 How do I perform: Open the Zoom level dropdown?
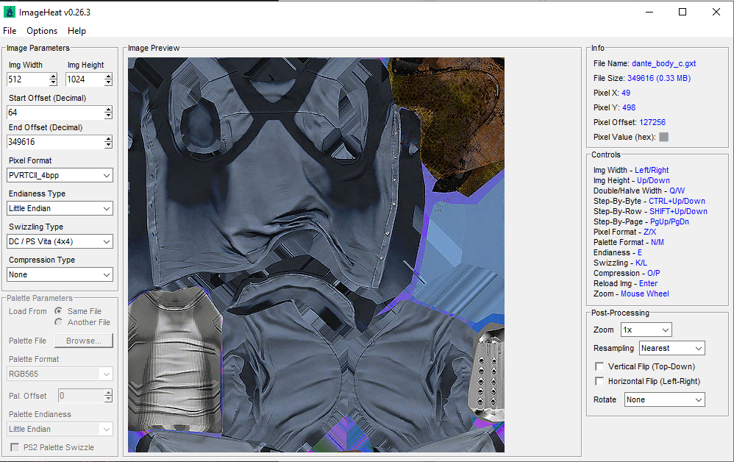coord(646,330)
